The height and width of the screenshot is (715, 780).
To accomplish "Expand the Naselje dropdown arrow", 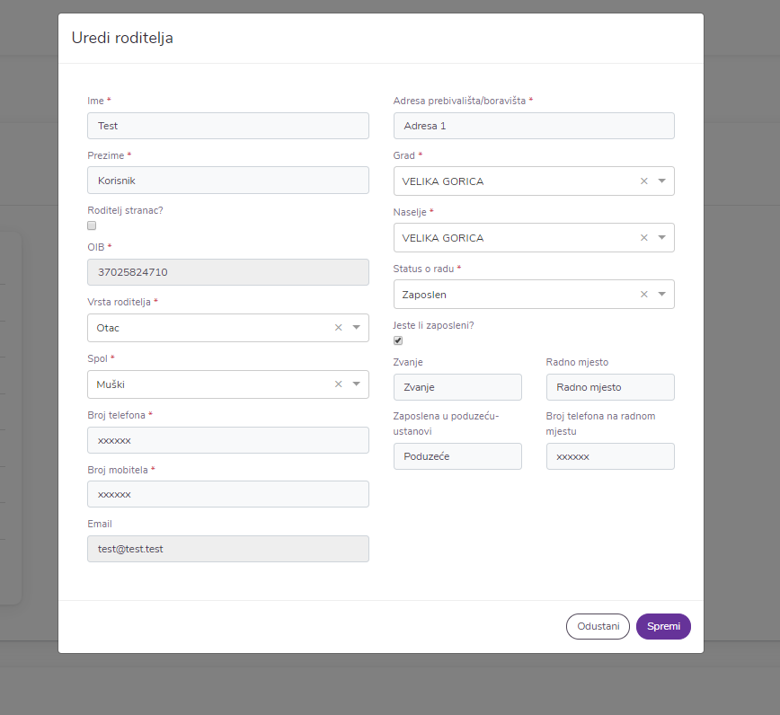I will click(x=661, y=238).
